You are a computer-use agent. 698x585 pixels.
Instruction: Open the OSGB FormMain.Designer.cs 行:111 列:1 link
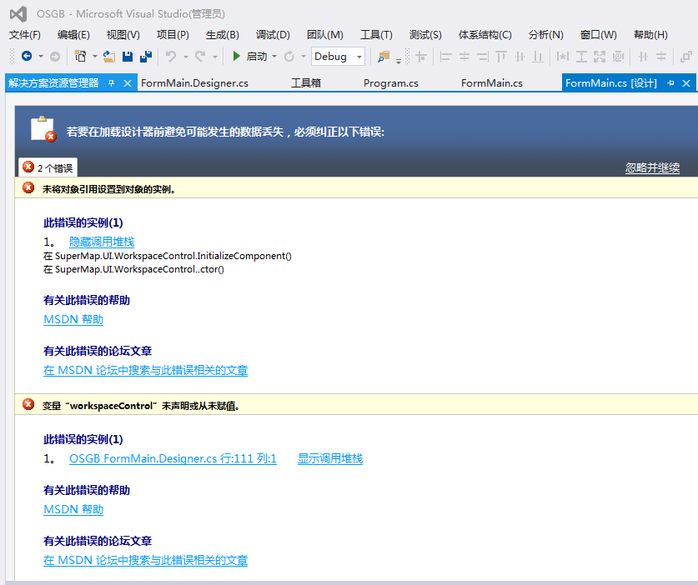point(173,458)
